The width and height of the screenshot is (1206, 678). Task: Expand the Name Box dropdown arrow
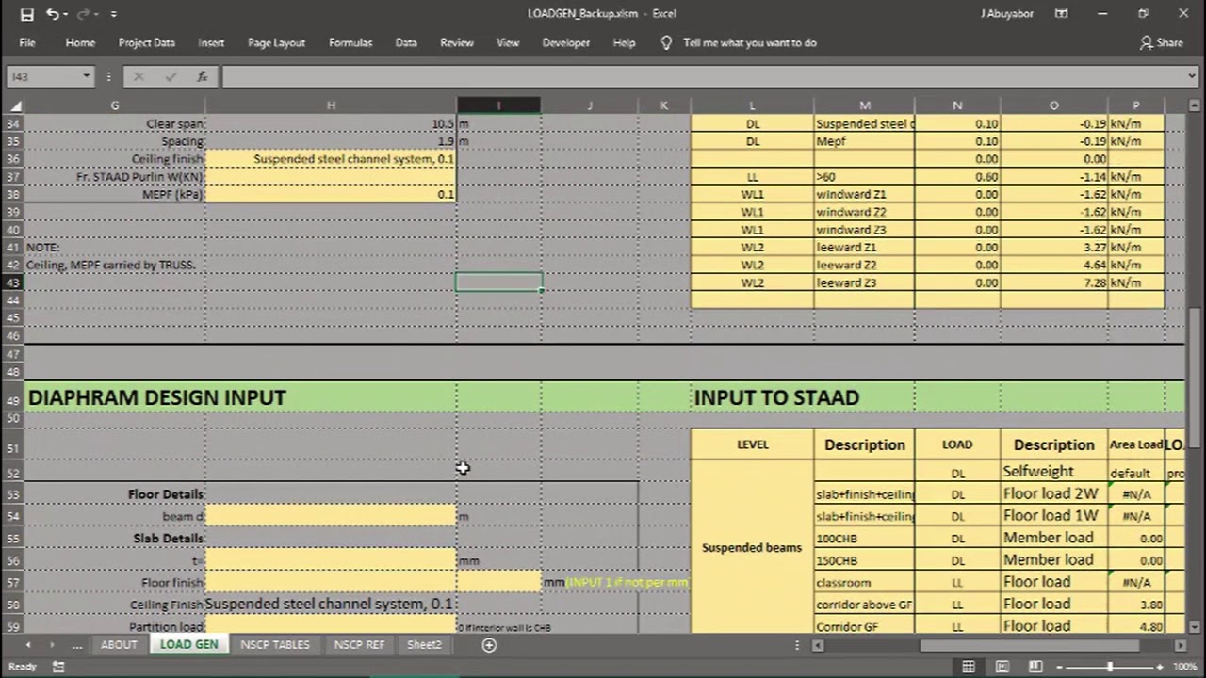pos(86,76)
